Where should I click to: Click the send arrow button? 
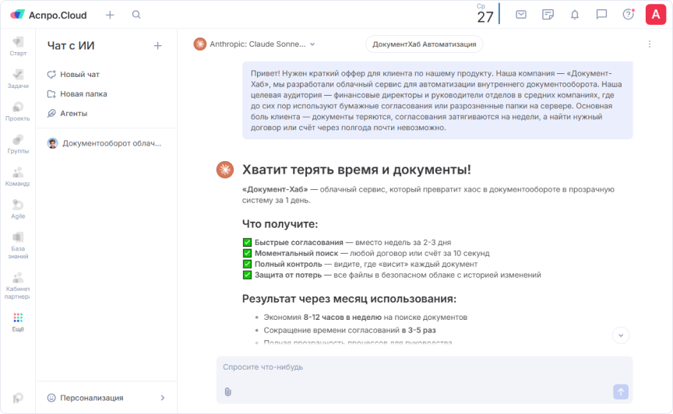pos(621,391)
